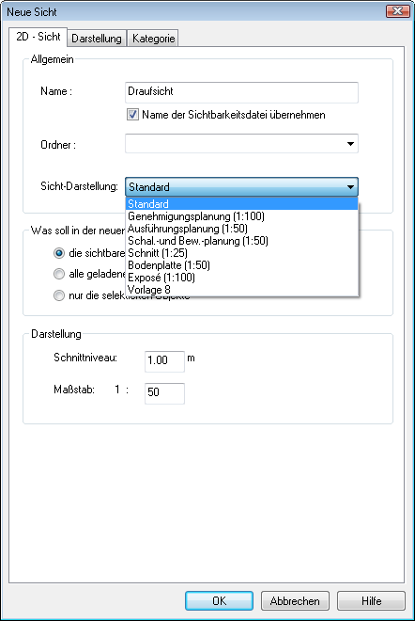Click the Name input field containing Draufsicht
415x621 pixels.
(x=241, y=92)
